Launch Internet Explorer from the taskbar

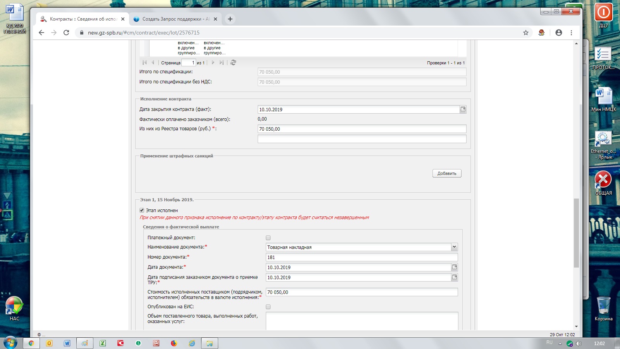point(192,343)
